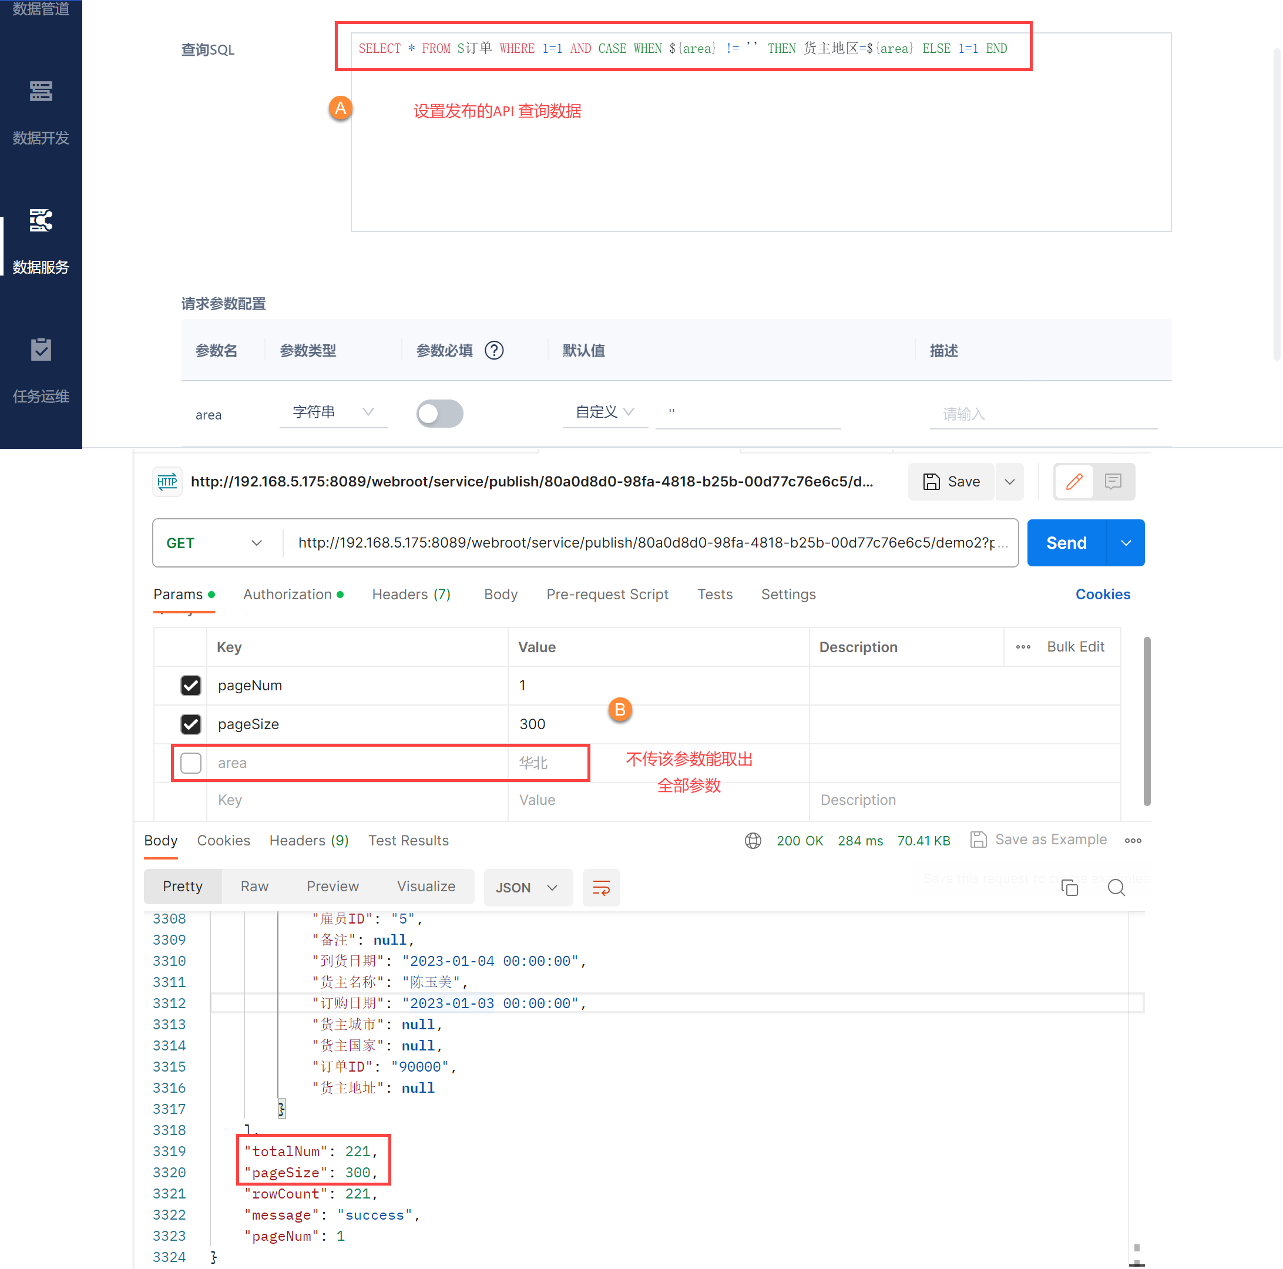Click the empty Key placeholder cell
Viewport: 1283px width, 1269px height.
pos(357,800)
